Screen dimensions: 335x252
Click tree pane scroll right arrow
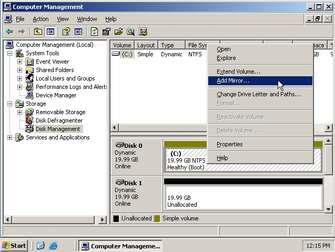click(x=103, y=219)
